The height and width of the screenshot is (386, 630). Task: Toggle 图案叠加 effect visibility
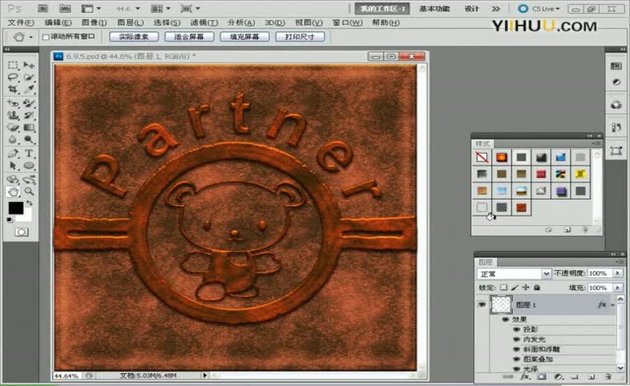517,360
